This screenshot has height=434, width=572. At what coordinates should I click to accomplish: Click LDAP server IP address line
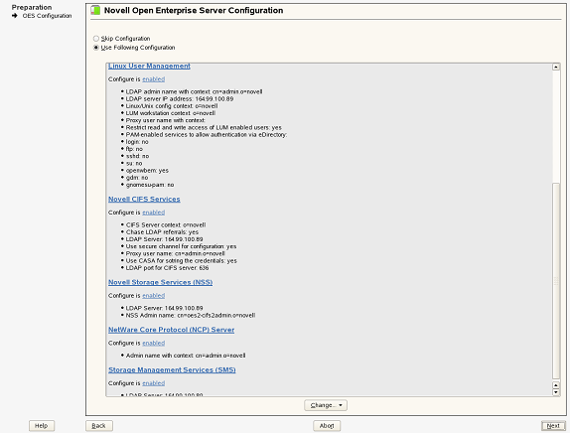(180, 99)
